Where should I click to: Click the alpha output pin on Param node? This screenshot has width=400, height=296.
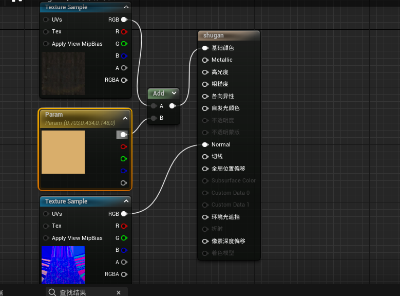pos(123,183)
